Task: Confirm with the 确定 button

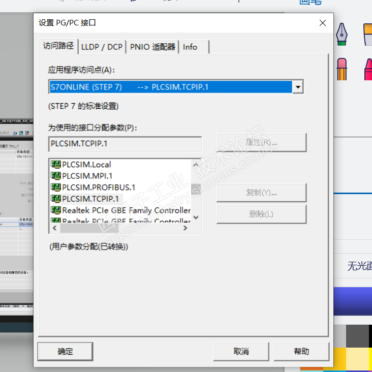Action: tap(65, 351)
